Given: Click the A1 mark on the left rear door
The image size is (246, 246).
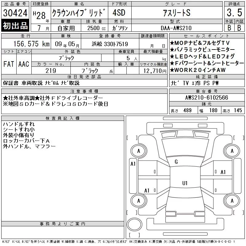Looking at the screenshot, I should click(147, 191).
